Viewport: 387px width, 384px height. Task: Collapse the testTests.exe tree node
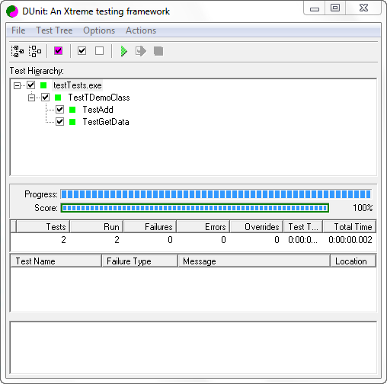[x=17, y=85]
